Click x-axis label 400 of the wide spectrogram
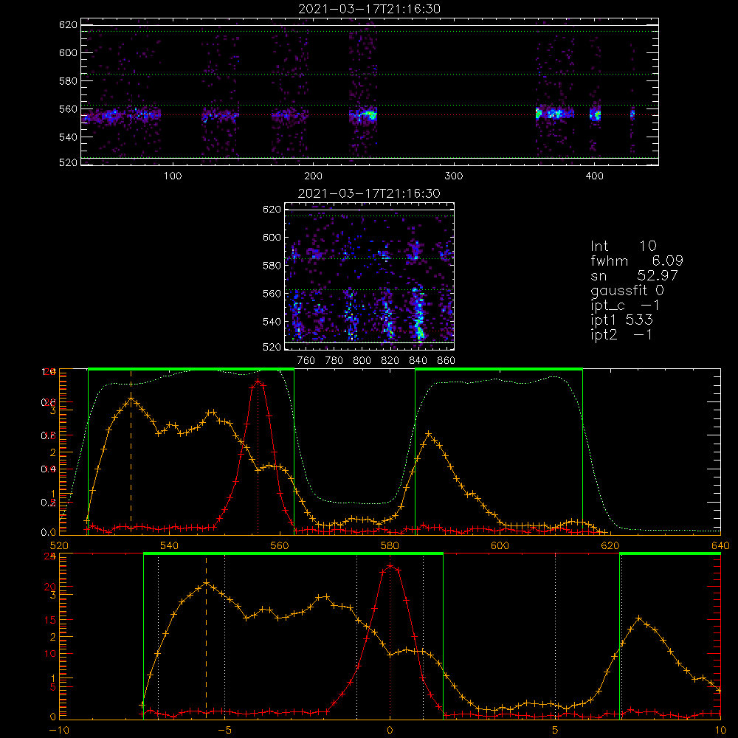 click(594, 176)
